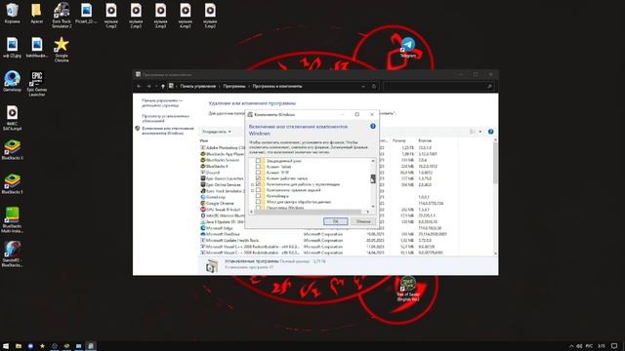Launch Tree of Savior desktop shortcut
This screenshot has height=351, width=625.
(x=408, y=289)
